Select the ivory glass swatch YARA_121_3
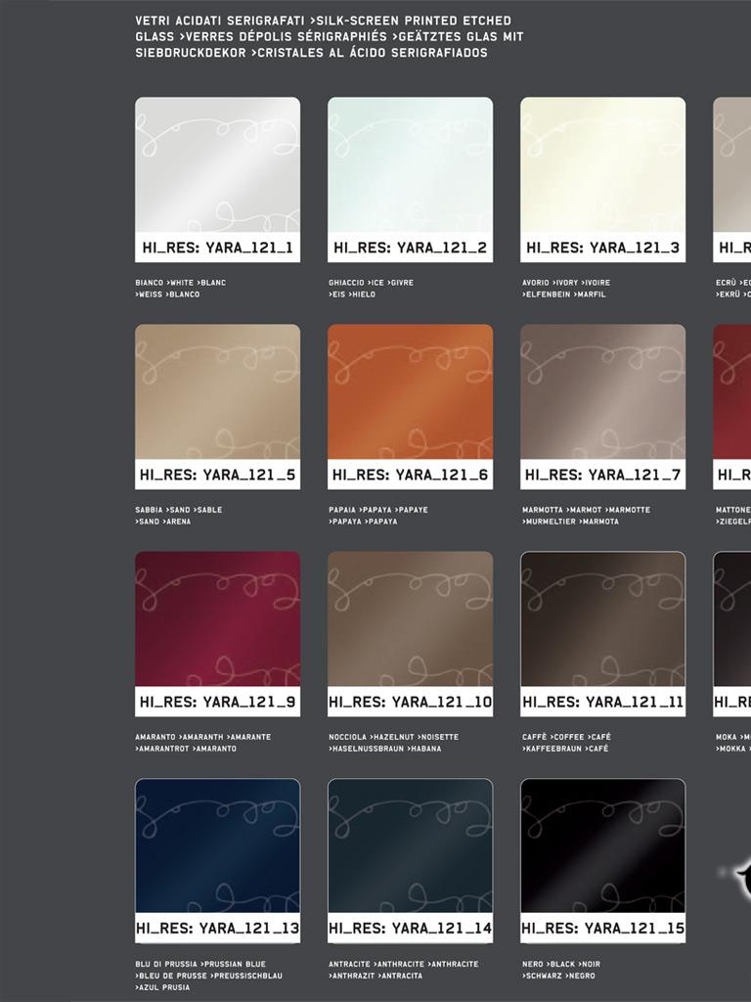 pyautogui.click(x=602, y=164)
